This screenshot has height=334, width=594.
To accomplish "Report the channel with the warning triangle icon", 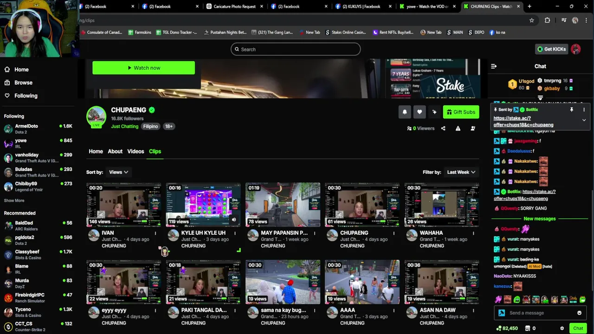I will (458, 128).
